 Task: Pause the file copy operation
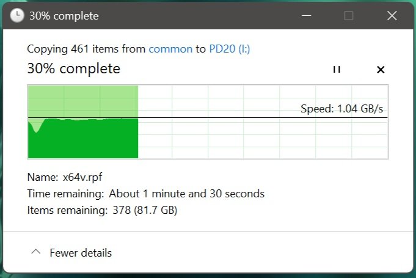337,70
